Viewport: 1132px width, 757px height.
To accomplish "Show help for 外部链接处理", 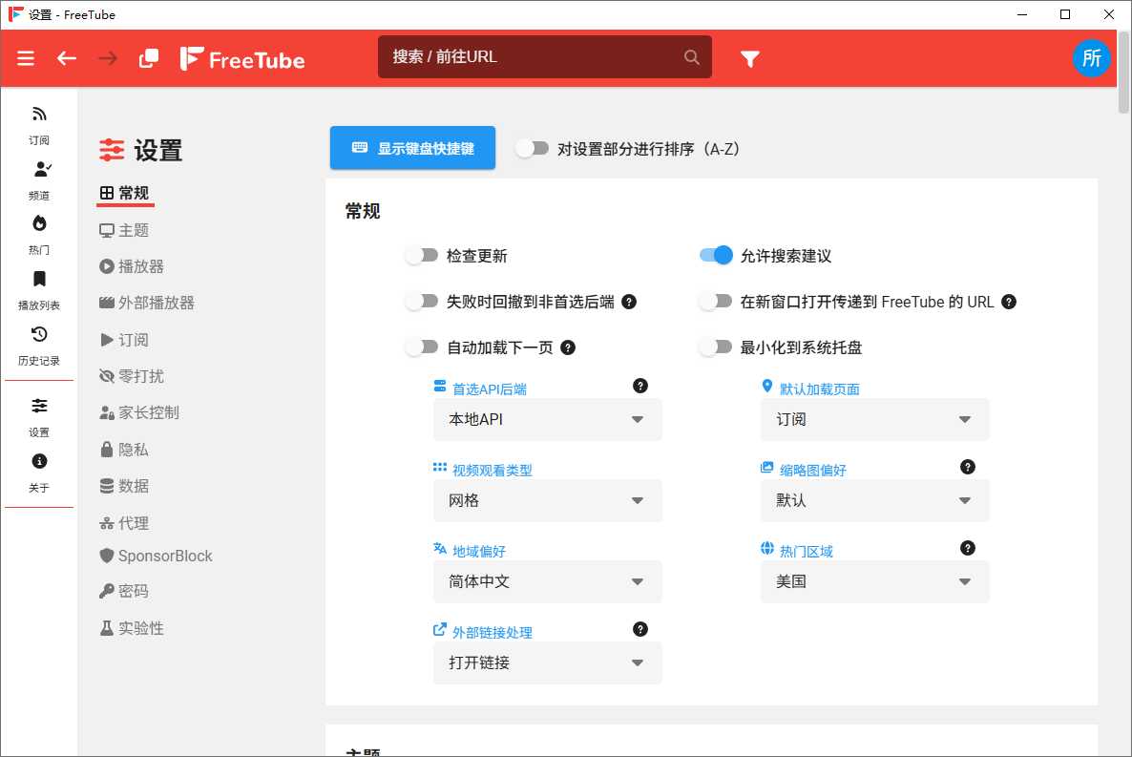I will (x=640, y=629).
